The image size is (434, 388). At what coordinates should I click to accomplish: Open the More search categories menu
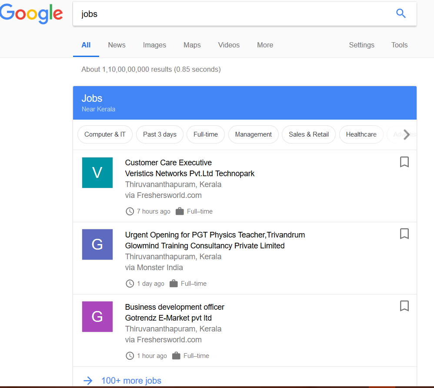[x=265, y=45]
